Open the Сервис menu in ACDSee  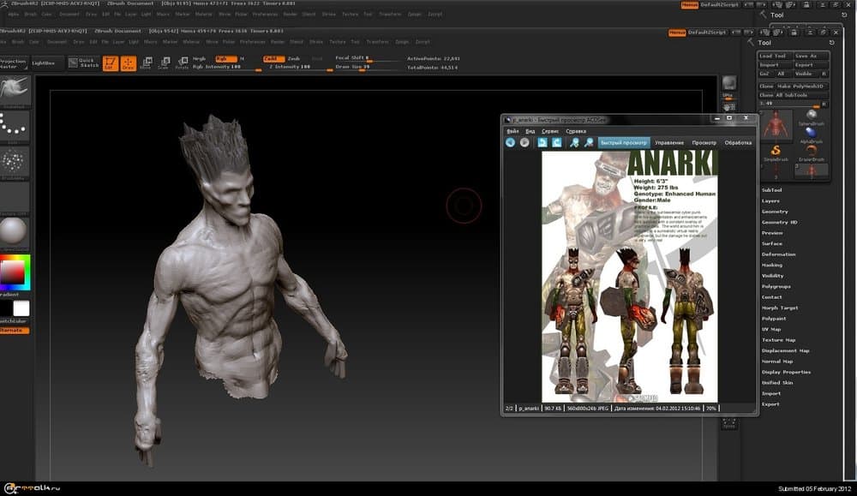[550, 131]
